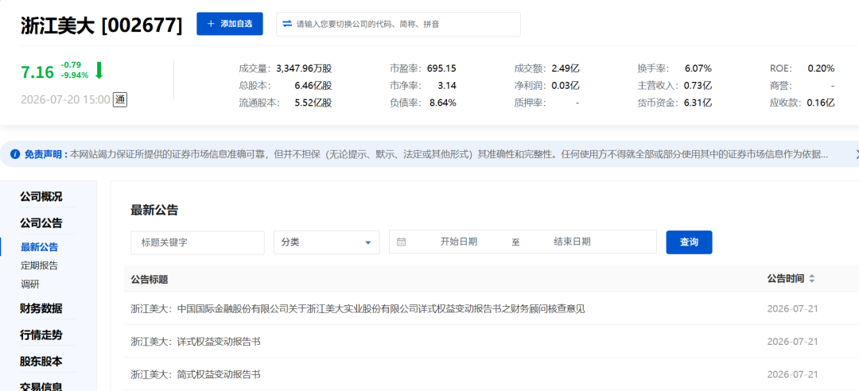Click the 市盈率 value 695.15
The height and width of the screenshot is (391, 859).
[440, 68]
